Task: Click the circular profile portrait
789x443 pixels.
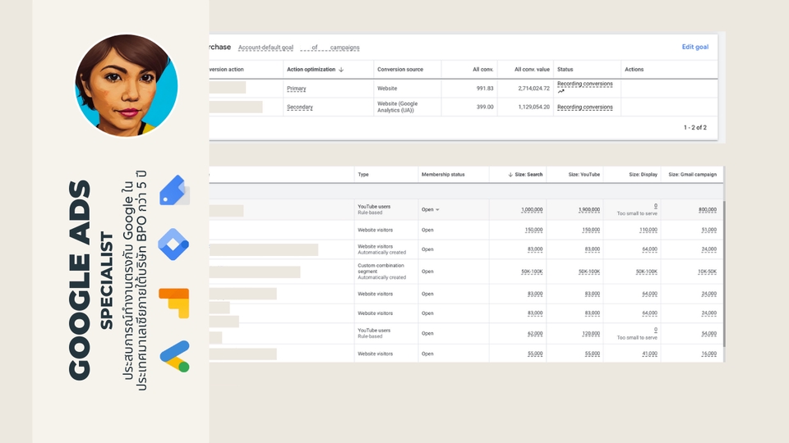Action: [127, 85]
